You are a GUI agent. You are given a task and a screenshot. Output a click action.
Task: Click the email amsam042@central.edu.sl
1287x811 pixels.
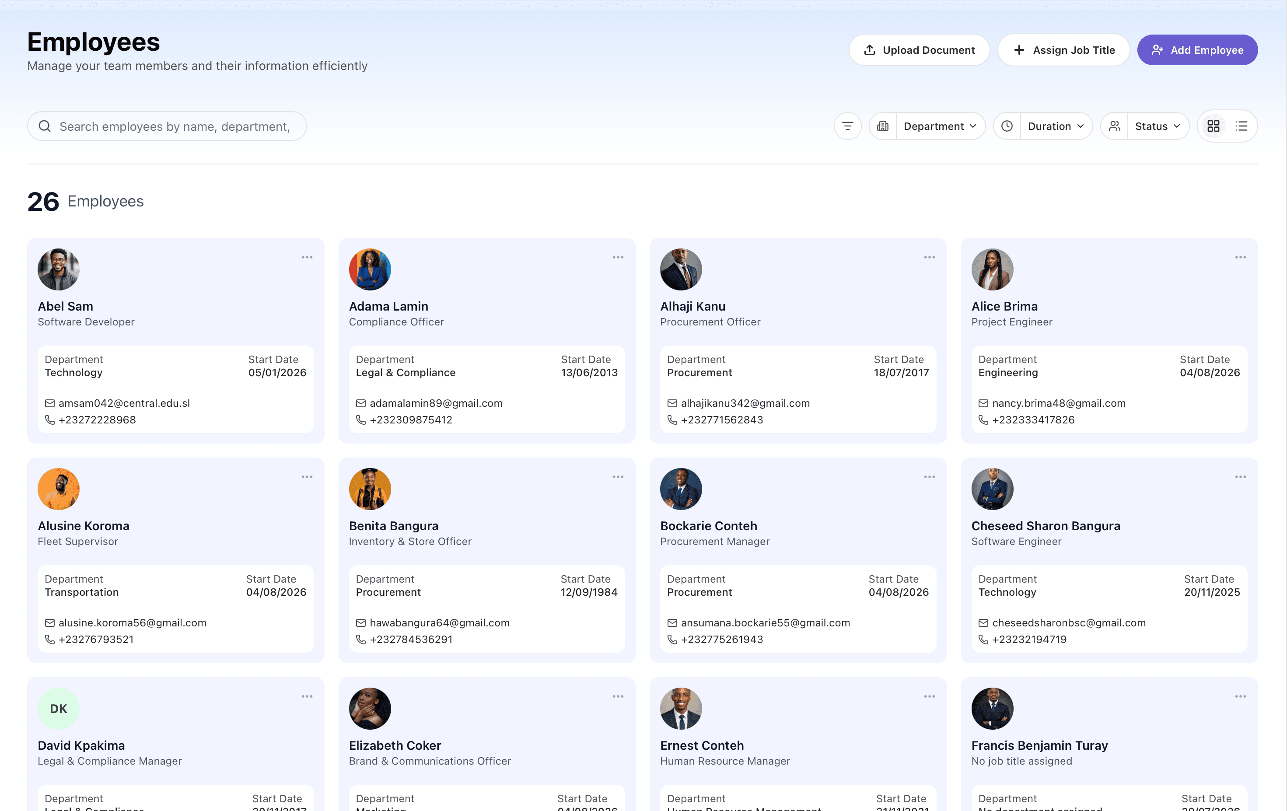pyautogui.click(x=124, y=404)
